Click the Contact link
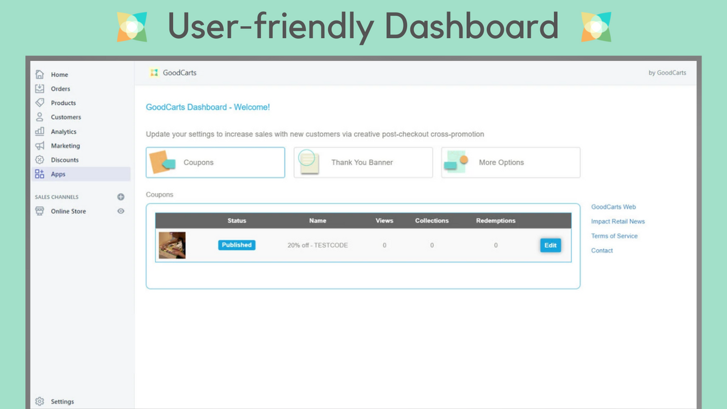727x409 pixels. 601,250
